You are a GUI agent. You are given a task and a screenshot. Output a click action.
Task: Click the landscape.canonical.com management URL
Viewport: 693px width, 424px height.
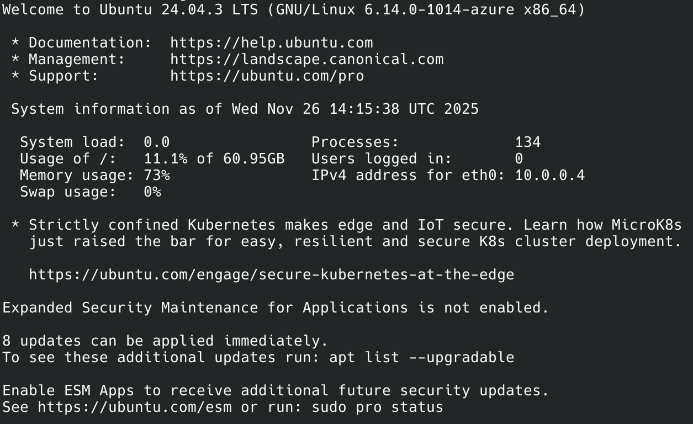(306, 60)
